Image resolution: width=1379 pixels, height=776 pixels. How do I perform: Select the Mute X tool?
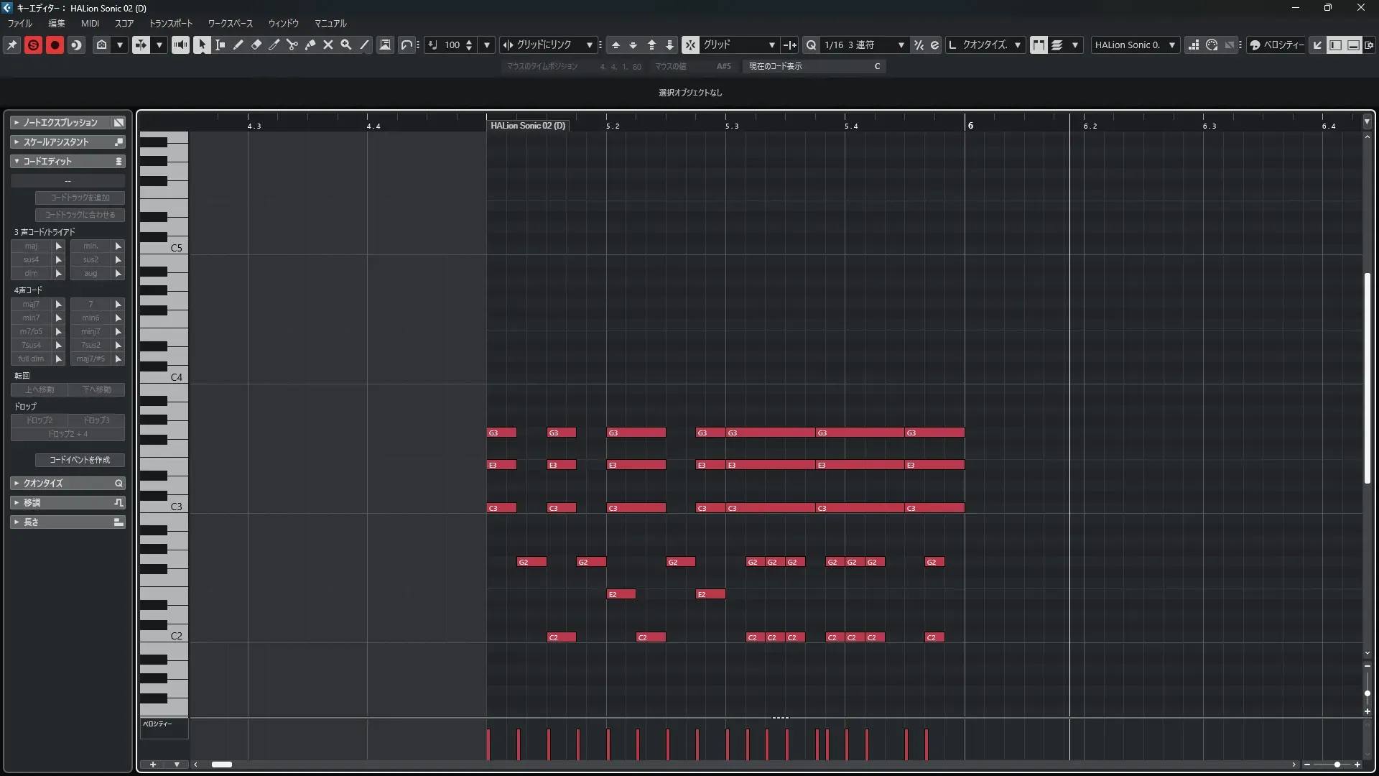(x=328, y=45)
